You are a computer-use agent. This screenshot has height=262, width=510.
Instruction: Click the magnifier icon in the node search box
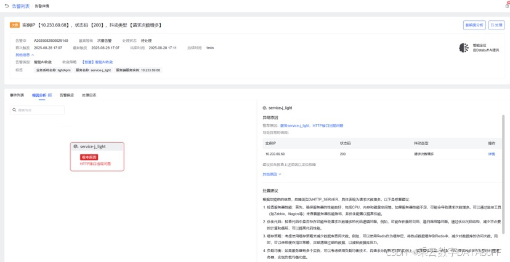tap(14, 110)
